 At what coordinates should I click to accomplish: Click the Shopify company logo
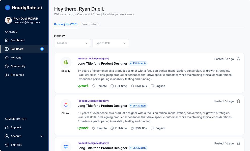tap(66, 62)
